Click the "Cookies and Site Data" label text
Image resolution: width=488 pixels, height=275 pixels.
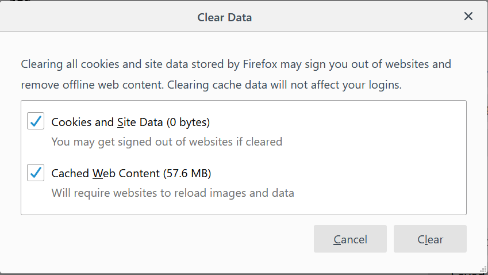coord(107,122)
